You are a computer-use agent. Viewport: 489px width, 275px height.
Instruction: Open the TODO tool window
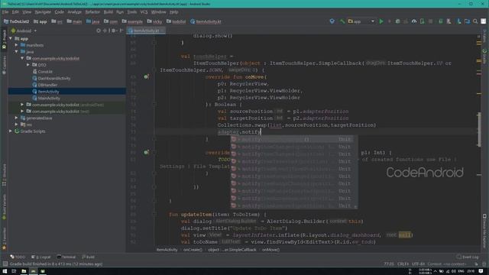tap(18, 257)
